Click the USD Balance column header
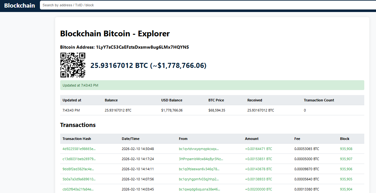Image resolution: width=376 pixels, height=193 pixels. [172, 100]
